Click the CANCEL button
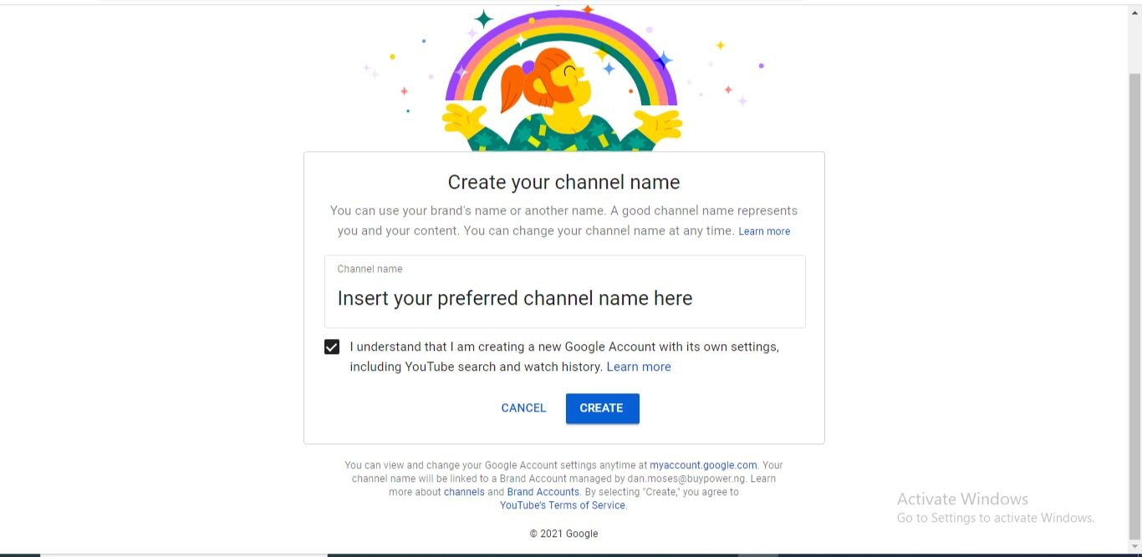 coord(523,408)
